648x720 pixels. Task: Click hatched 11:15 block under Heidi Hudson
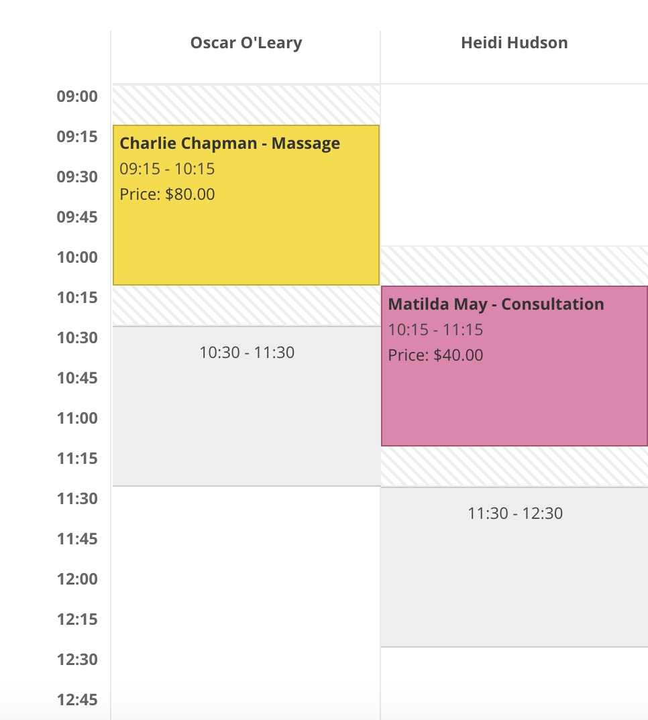(x=515, y=467)
